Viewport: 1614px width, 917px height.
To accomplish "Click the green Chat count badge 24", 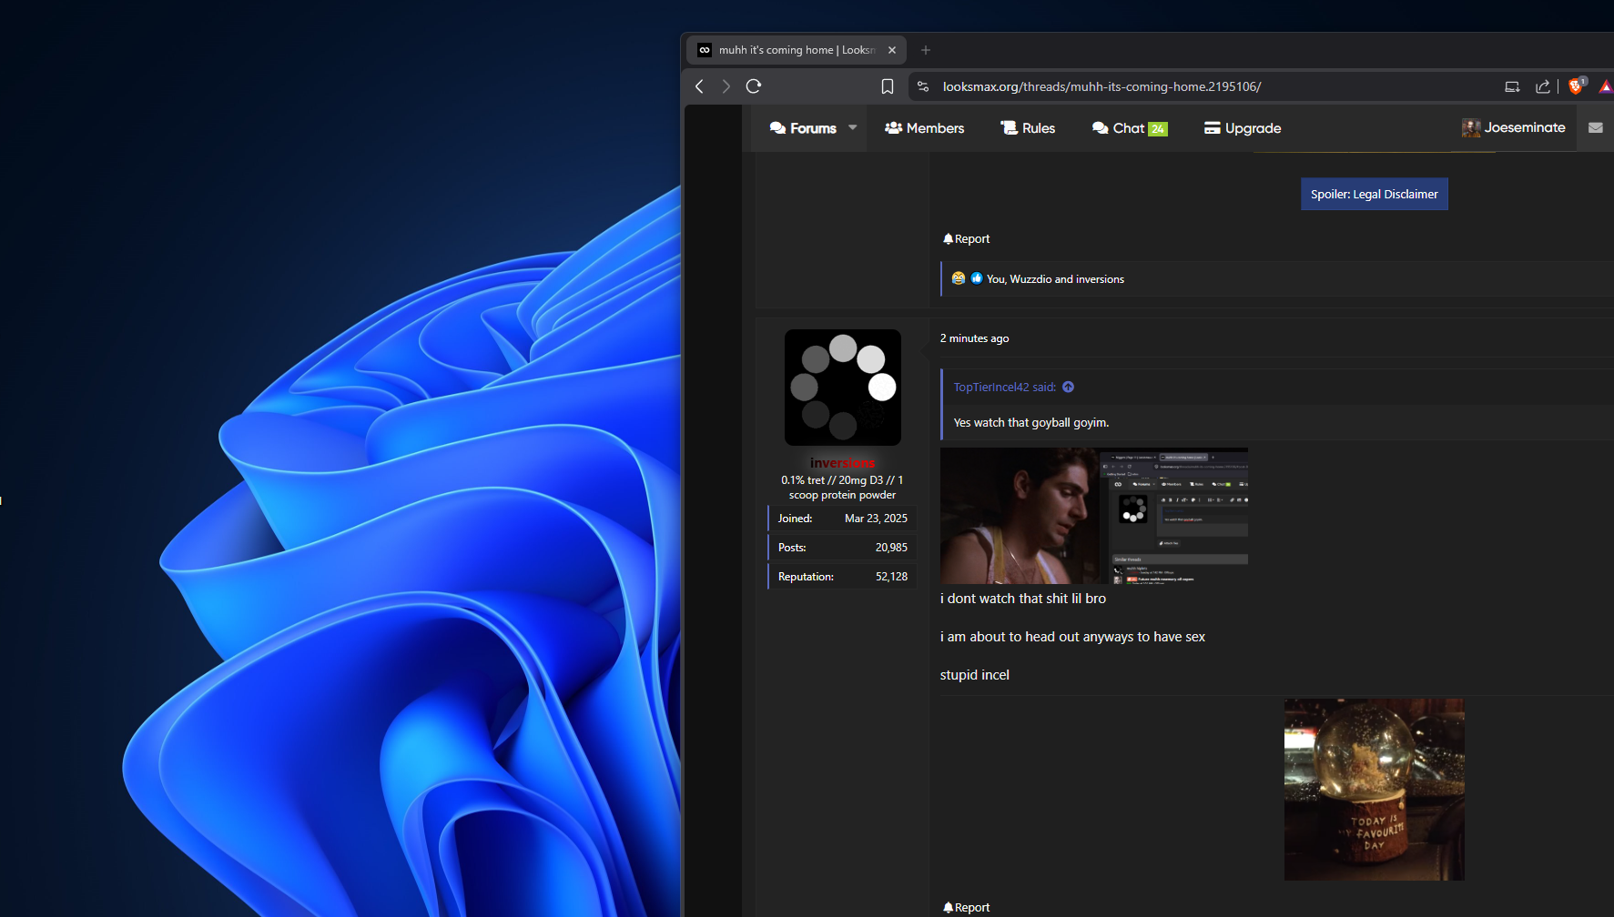I will pyautogui.click(x=1158, y=129).
